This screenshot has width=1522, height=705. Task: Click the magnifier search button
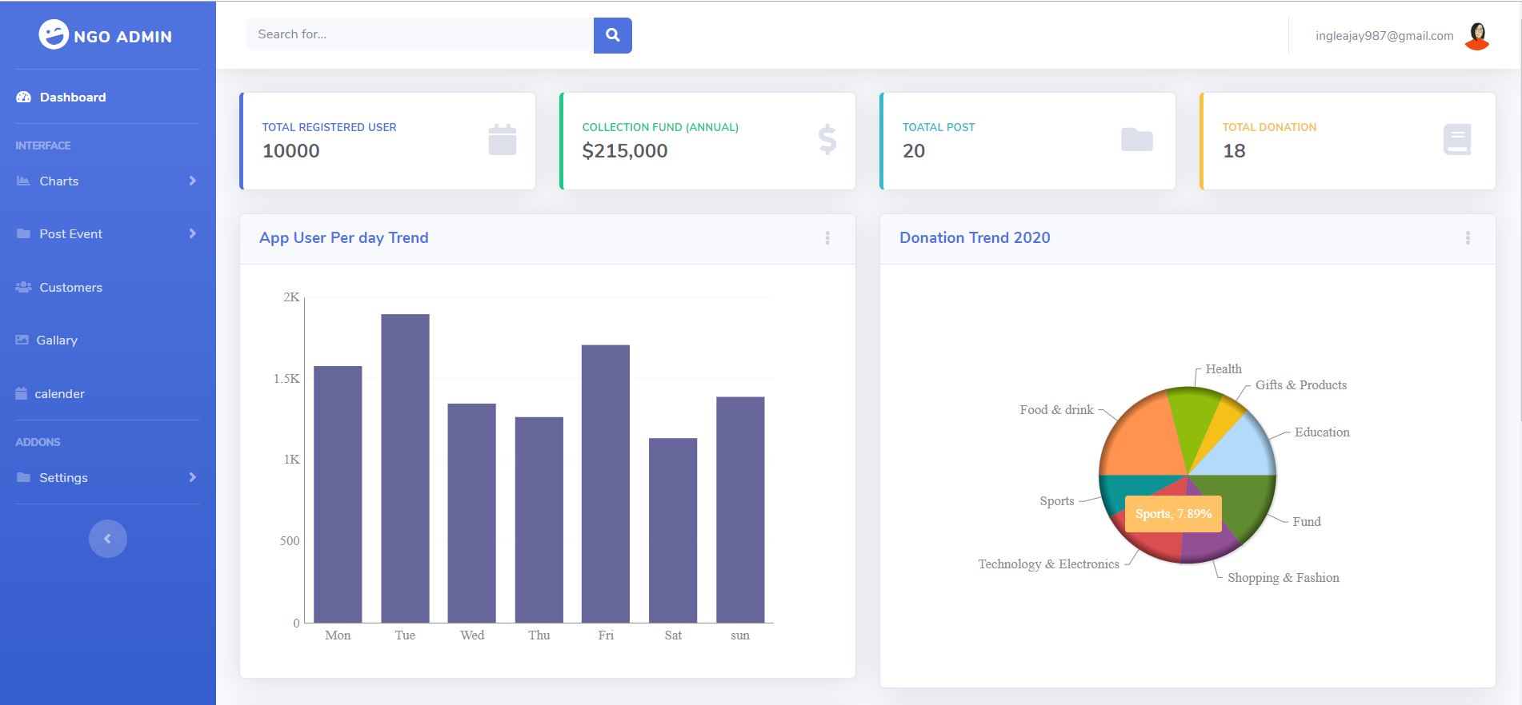[612, 35]
